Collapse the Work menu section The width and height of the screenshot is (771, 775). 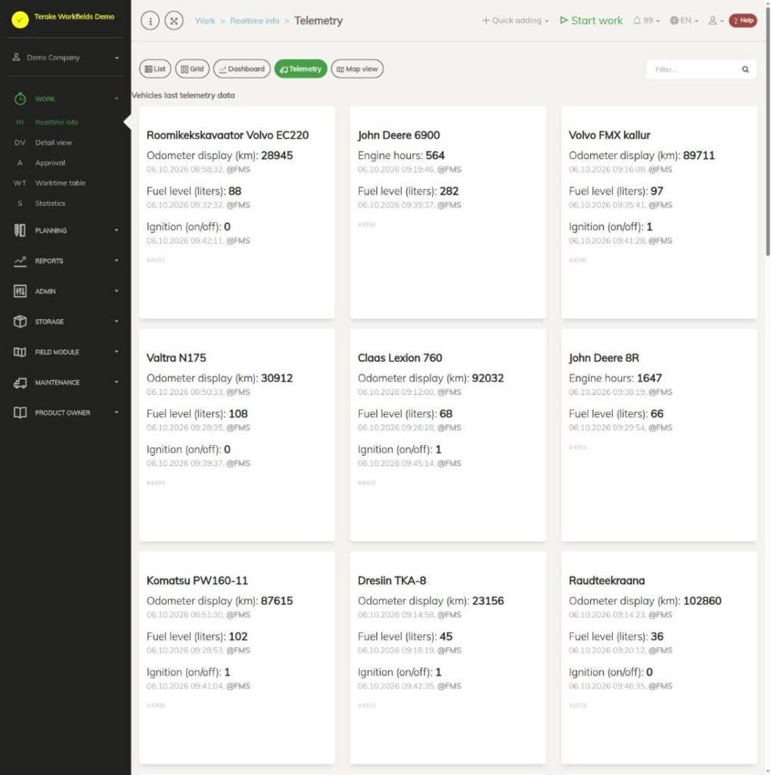117,99
